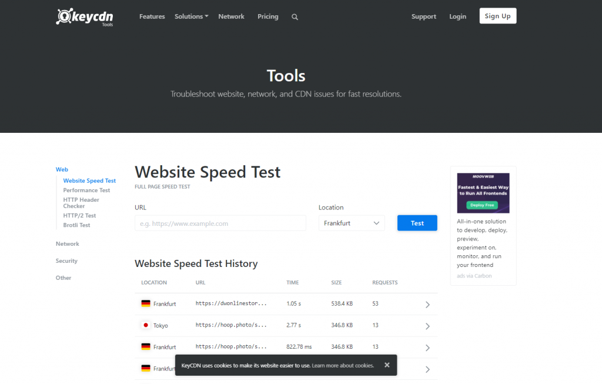This screenshot has width=602, height=384.
Task: Dismiss the cookie notice with the X icon
Action: pyautogui.click(x=387, y=365)
